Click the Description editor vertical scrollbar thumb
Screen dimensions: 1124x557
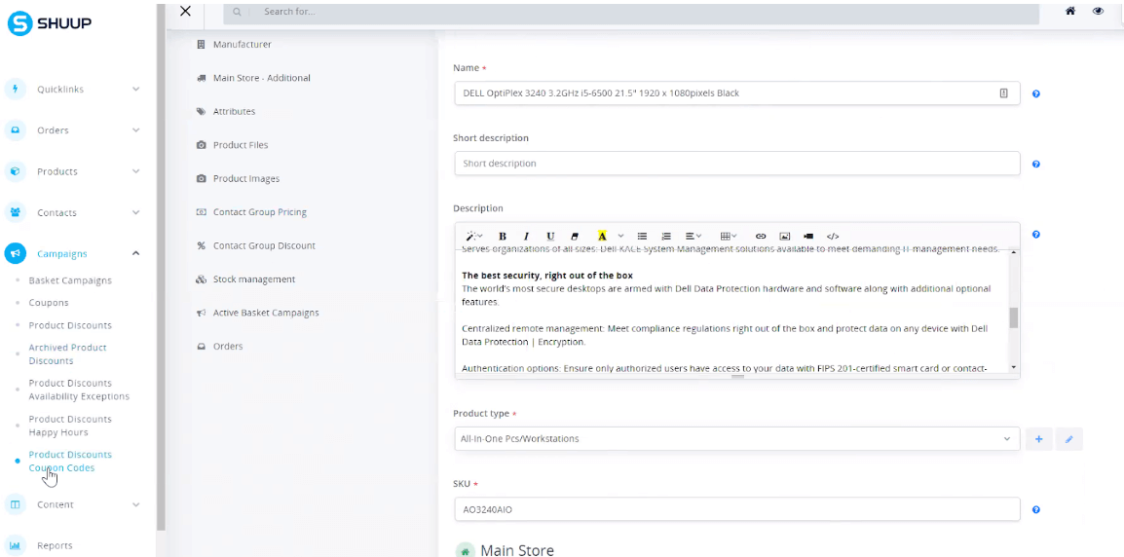pyautogui.click(x=1014, y=317)
